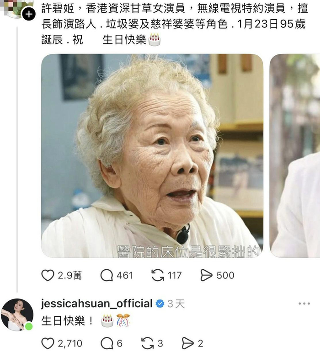Click the post text about 許碧姬

[175, 24]
